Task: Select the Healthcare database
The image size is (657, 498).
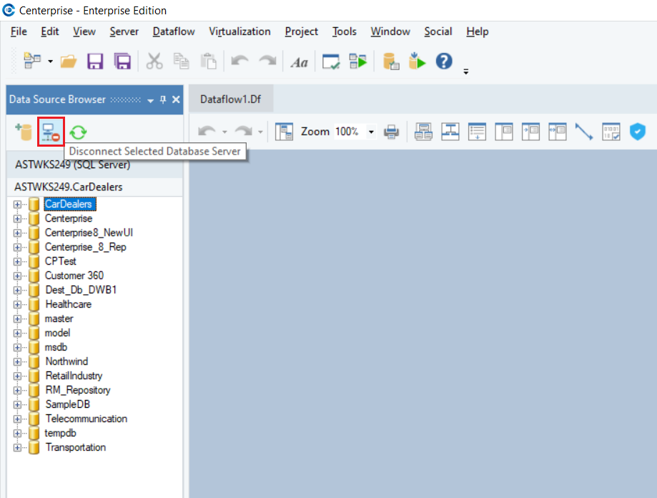Action: [68, 304]
